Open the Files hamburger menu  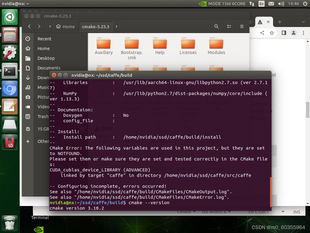click(242, 26)
